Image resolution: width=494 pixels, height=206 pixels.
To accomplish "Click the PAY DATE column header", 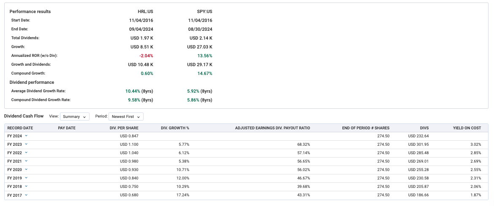I will (x=67, y=128).
